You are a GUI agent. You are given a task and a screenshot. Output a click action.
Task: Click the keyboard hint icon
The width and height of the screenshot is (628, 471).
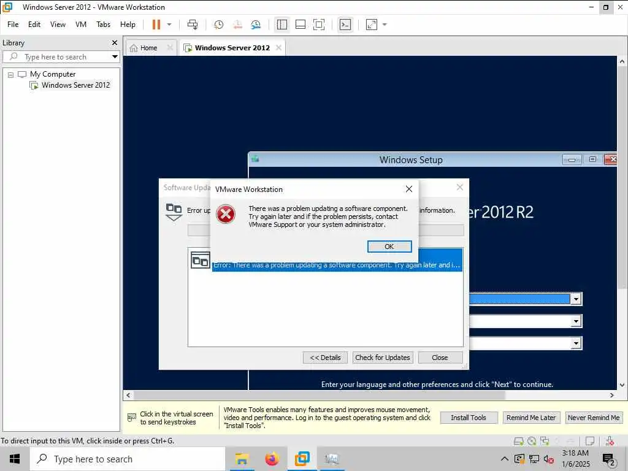[x=132, y=417]
